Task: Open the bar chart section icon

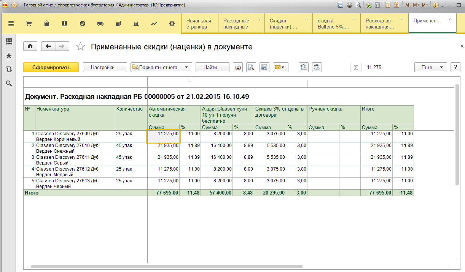Action: (136, 24)
